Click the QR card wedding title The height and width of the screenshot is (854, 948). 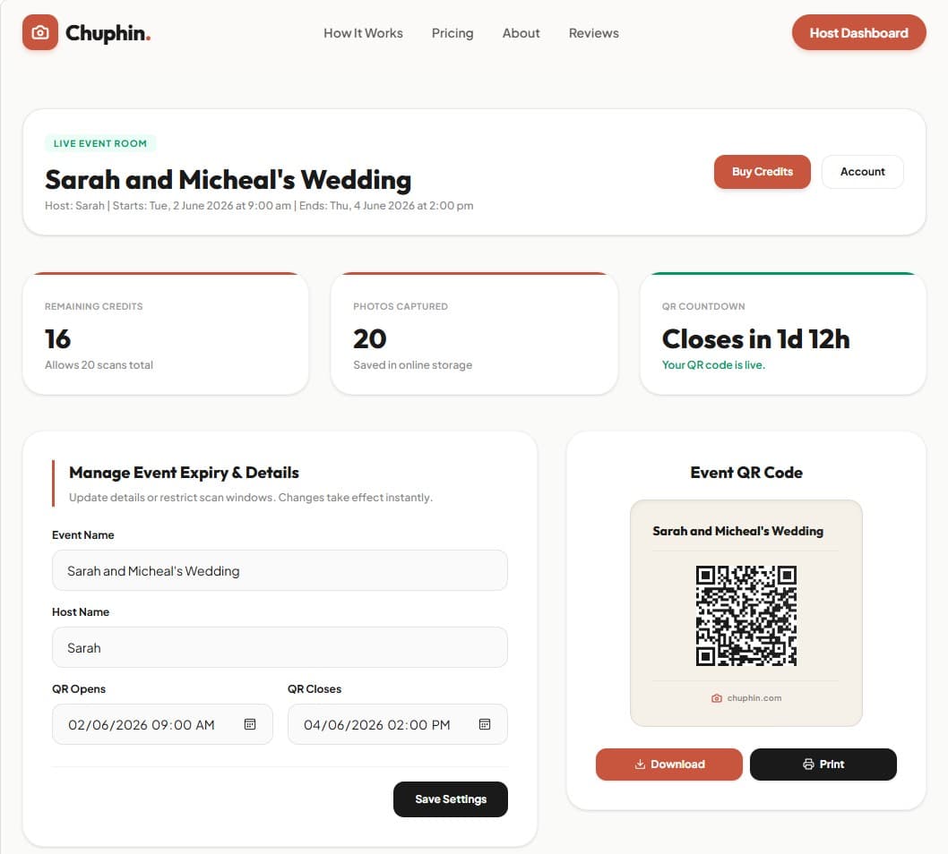[x=737, y=531]
